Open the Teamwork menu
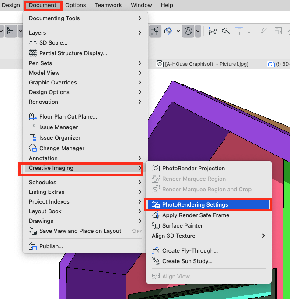 click(108, 5)
